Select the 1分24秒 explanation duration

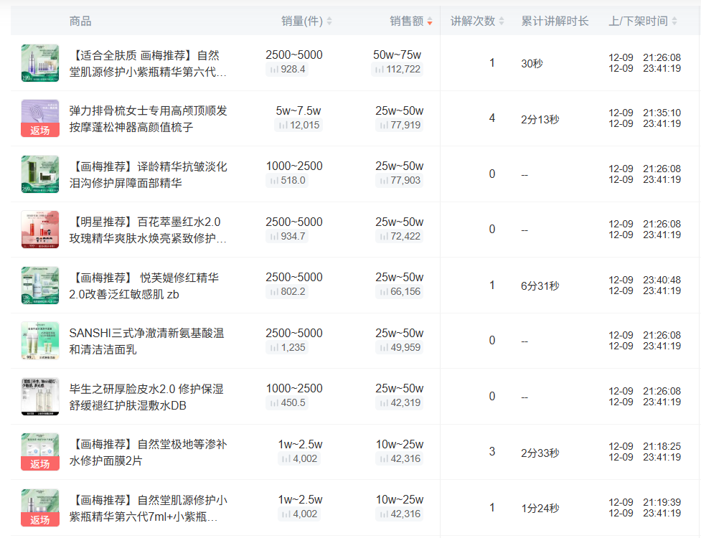(x=540, y=509)
